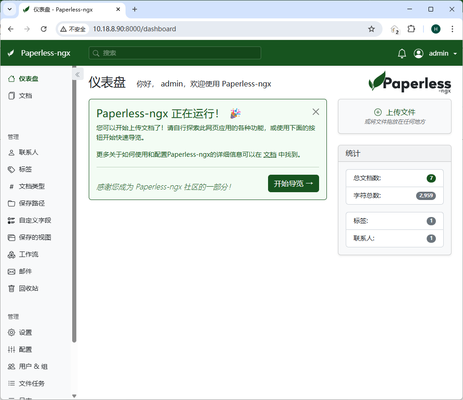This screenshot has height=400, width=463.
Task: Open the 回收站 trash page
Action: pos(29,288)
